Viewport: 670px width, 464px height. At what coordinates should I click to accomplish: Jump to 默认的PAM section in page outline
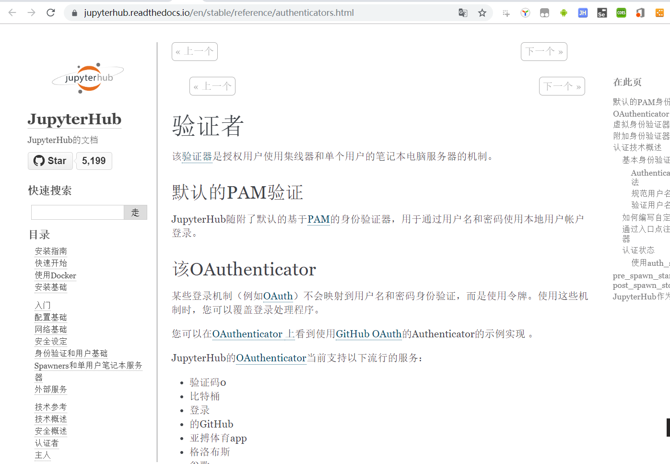click(x=641, y=102)
